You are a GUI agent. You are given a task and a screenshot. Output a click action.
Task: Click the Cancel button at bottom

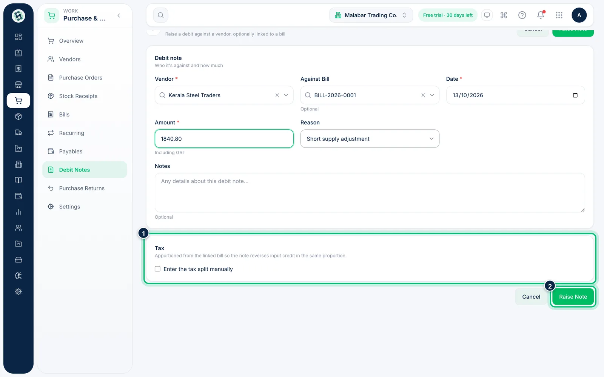click(531, 297)
